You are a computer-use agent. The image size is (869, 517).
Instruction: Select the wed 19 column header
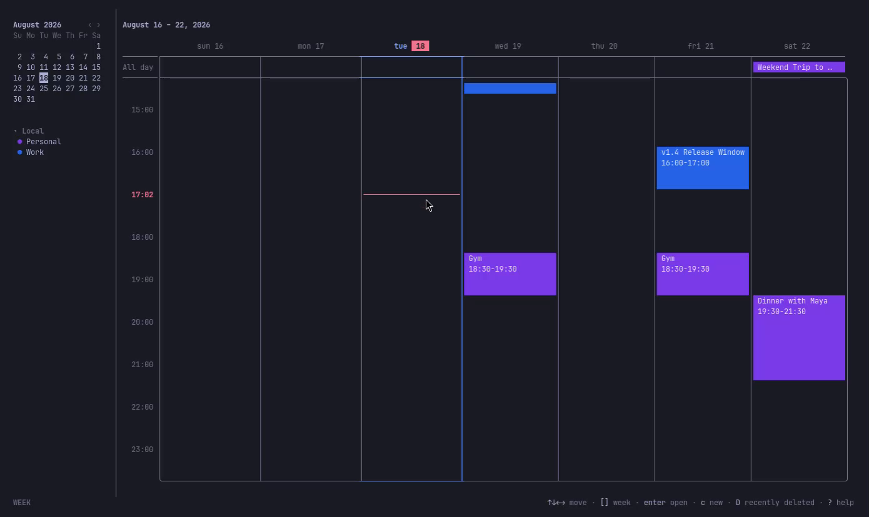point(508,46)
